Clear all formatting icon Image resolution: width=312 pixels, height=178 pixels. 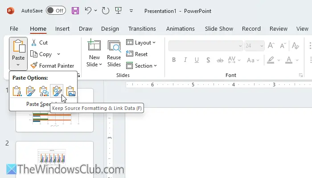(x=295, y=46)
